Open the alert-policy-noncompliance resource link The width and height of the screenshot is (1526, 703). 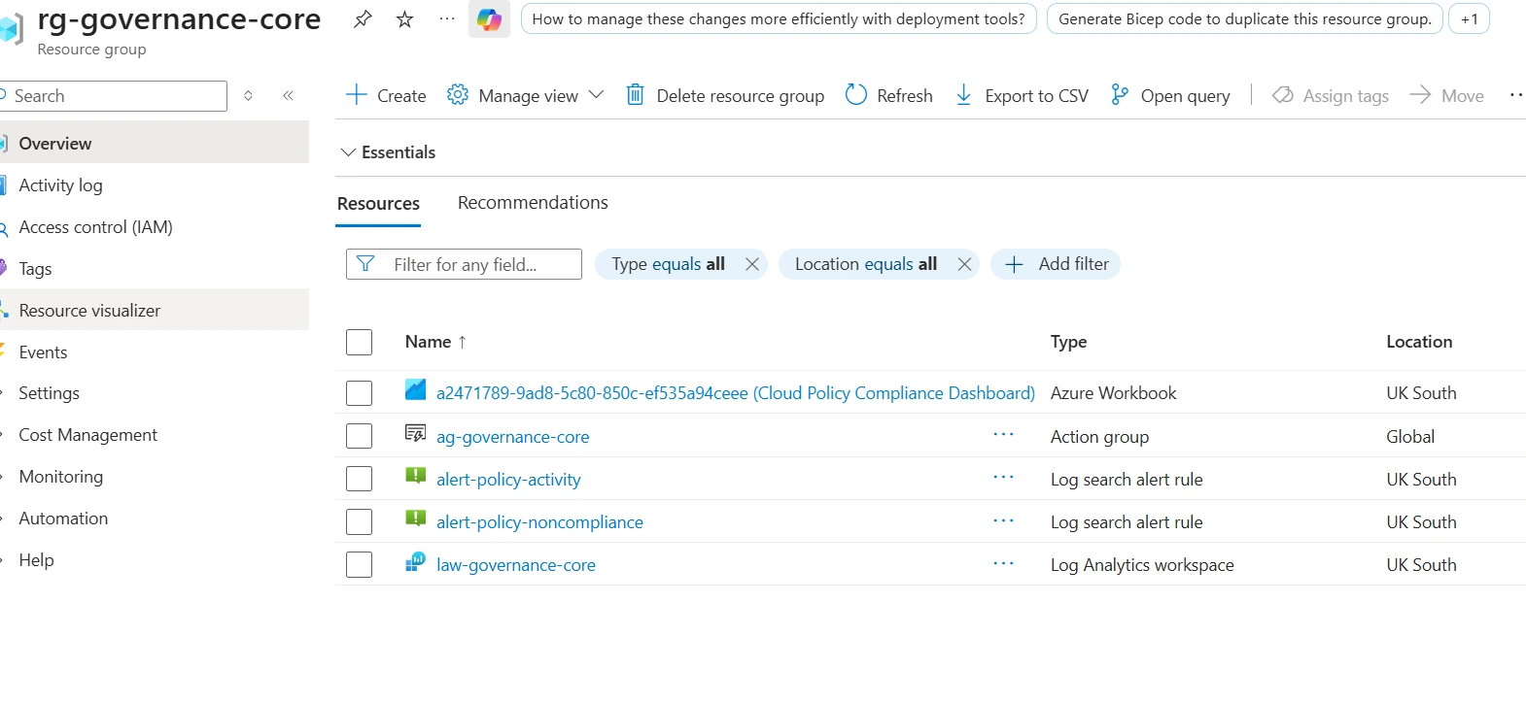point(539,522)
